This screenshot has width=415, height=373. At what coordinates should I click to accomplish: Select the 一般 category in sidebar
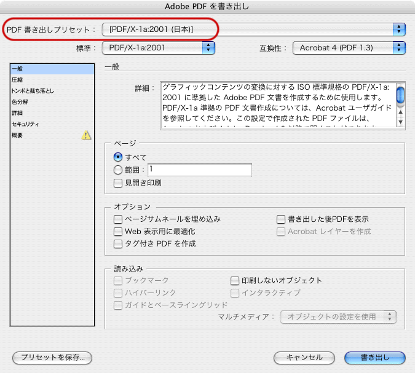[x=52, y=69]
